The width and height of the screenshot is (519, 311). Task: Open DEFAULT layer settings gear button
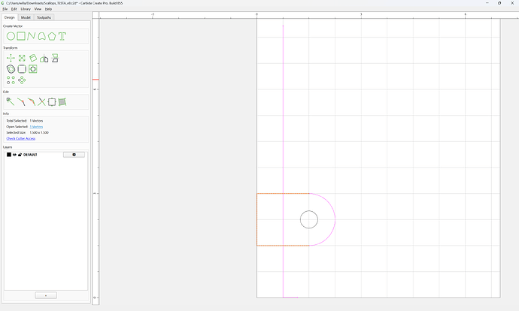74,155
